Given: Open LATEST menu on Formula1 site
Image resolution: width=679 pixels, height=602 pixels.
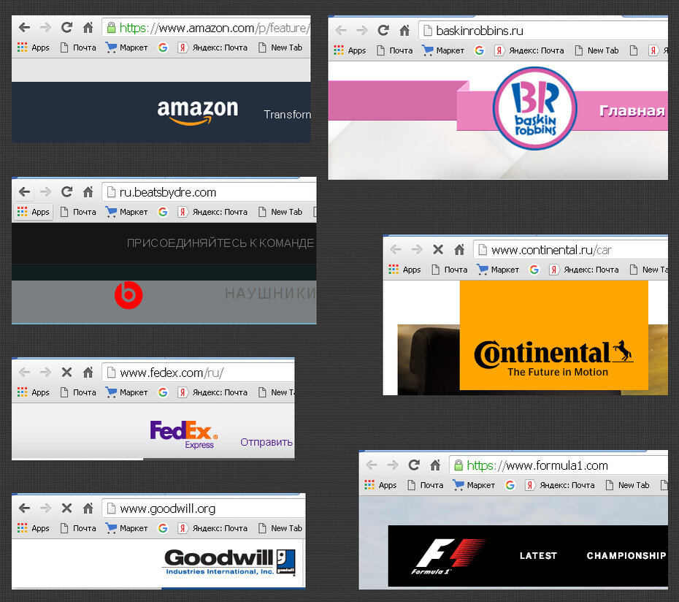Looking at the screenshot, I should coord(538,556).
